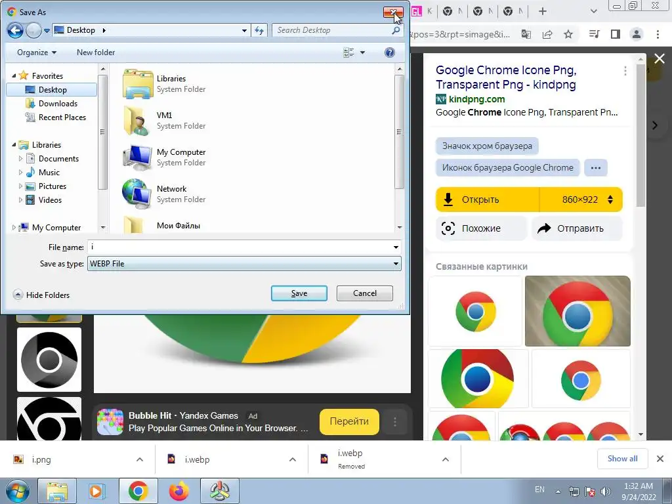Open wooden background Chrome logo thumbnail
This screenshot has height=504, width=672.
(577, 310)
